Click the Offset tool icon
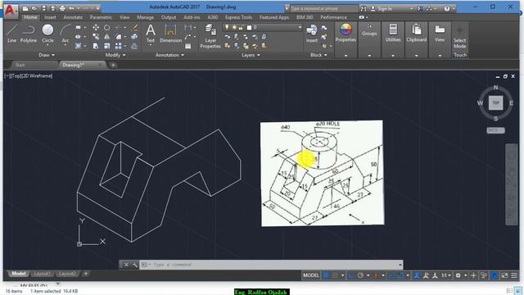 point(134,46)
